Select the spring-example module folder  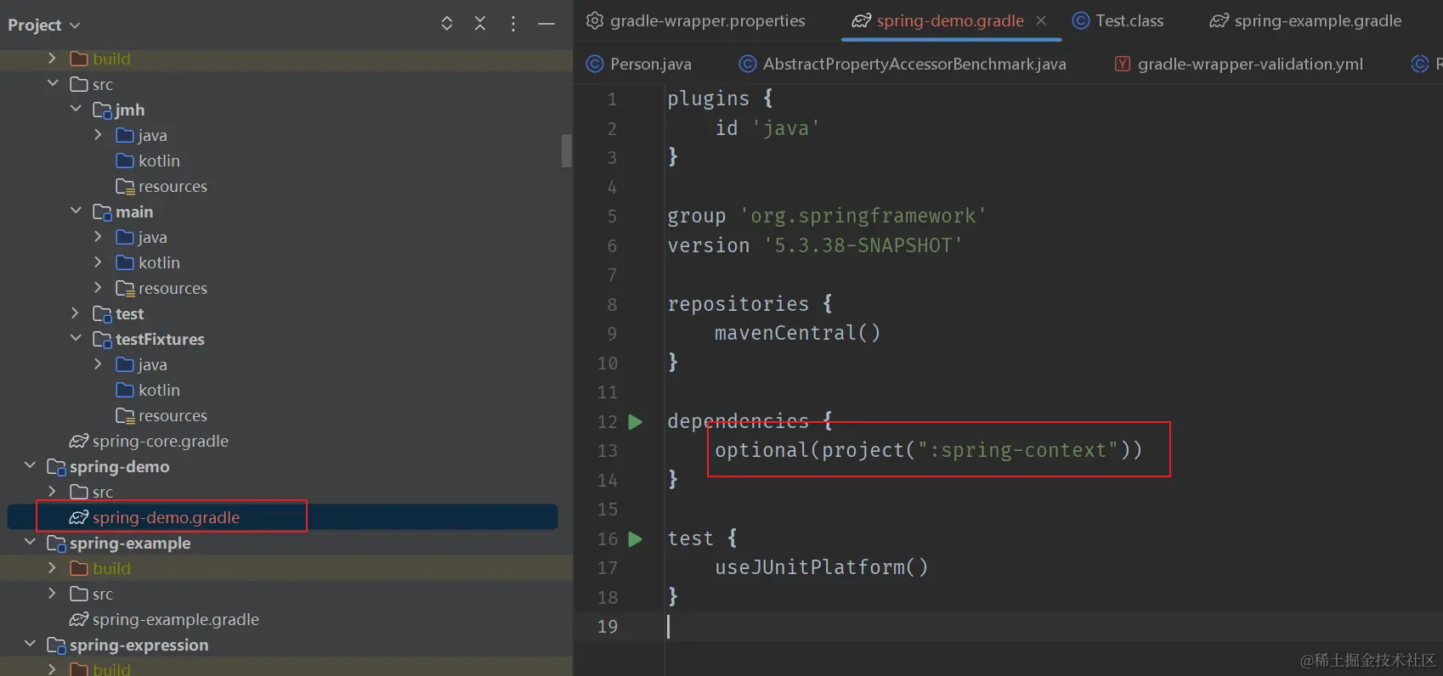point(119,543)
